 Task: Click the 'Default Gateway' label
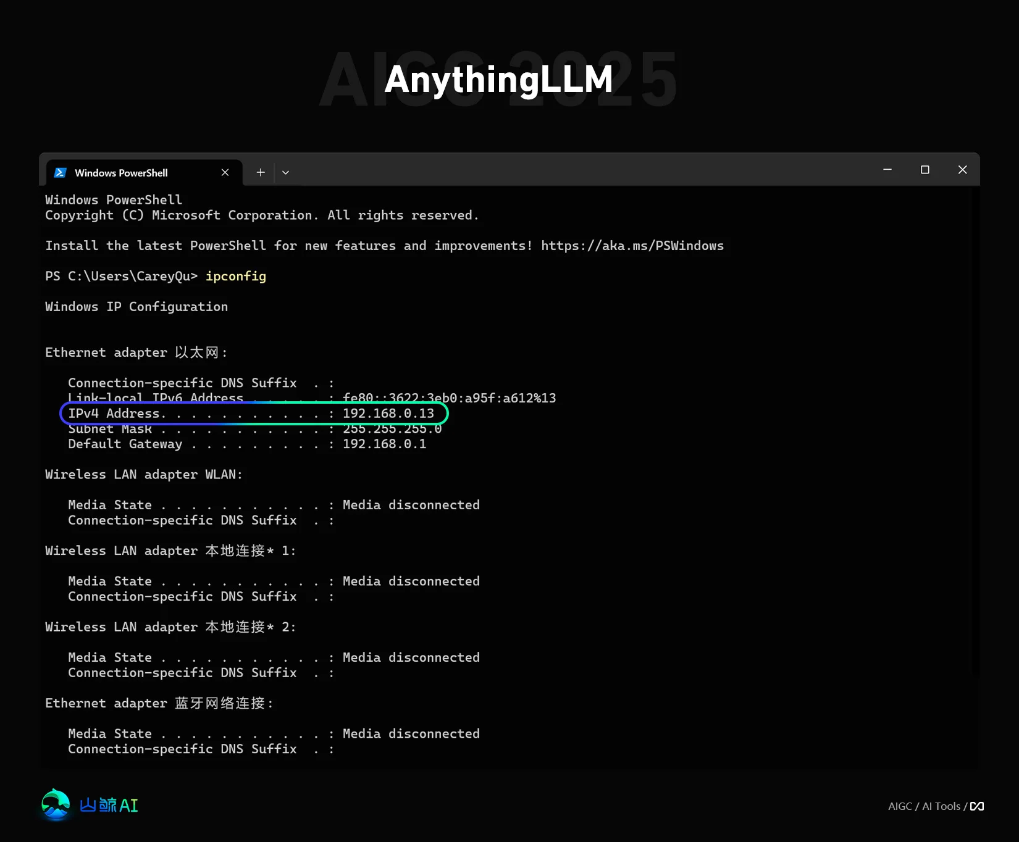tap(125, 444)
